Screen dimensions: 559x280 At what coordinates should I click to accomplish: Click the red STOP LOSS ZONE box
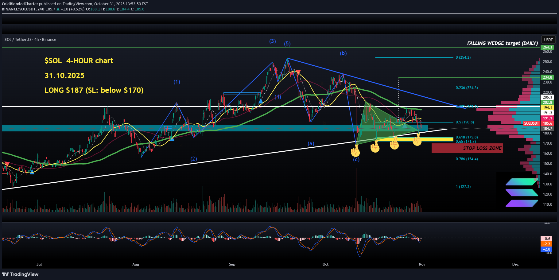(467, 148)
